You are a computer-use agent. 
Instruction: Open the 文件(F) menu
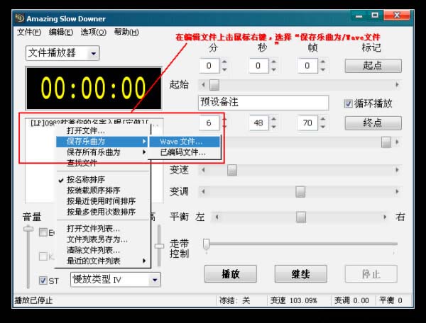pyautogui.click(x=29, y=33)
